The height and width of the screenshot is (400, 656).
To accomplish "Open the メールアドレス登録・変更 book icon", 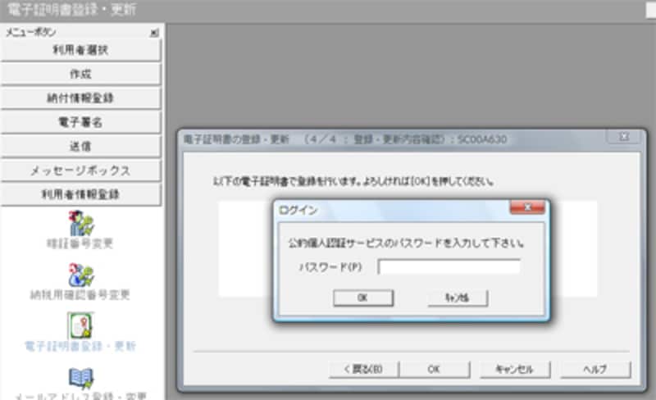I will tap(81, 378).
